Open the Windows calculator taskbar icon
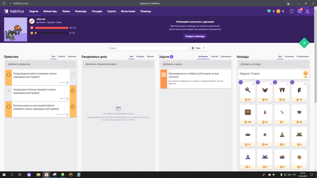Image resolution: width=317 pixels, height=178 pixels. 79,175
